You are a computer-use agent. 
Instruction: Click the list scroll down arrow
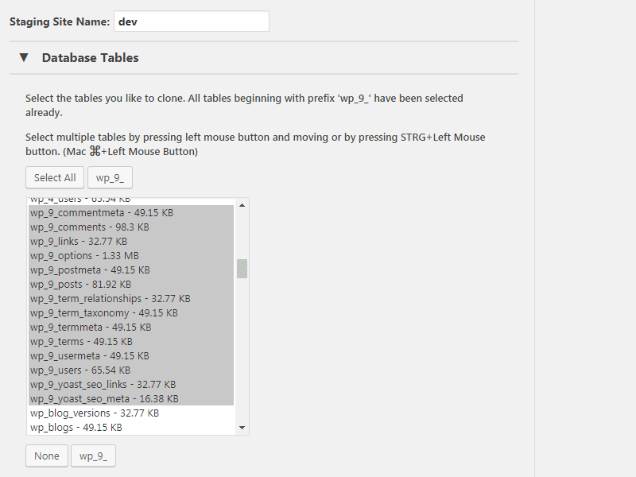[x=242, y=428]
